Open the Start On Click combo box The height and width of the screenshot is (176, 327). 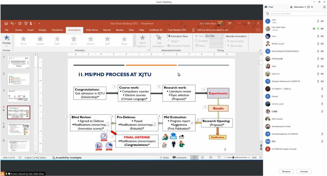[214, 36]
